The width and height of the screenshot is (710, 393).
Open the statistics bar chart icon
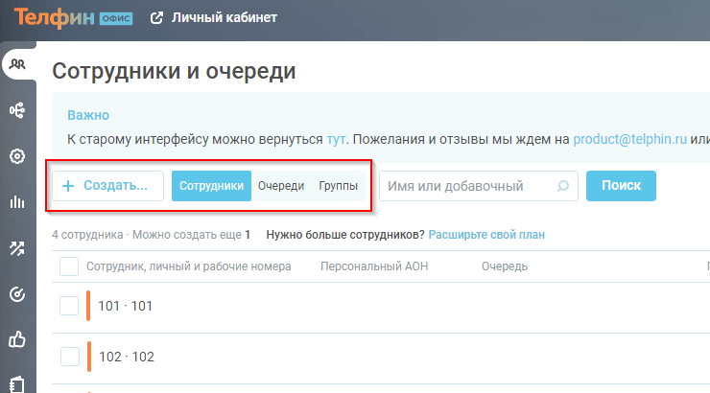point(17,201)
